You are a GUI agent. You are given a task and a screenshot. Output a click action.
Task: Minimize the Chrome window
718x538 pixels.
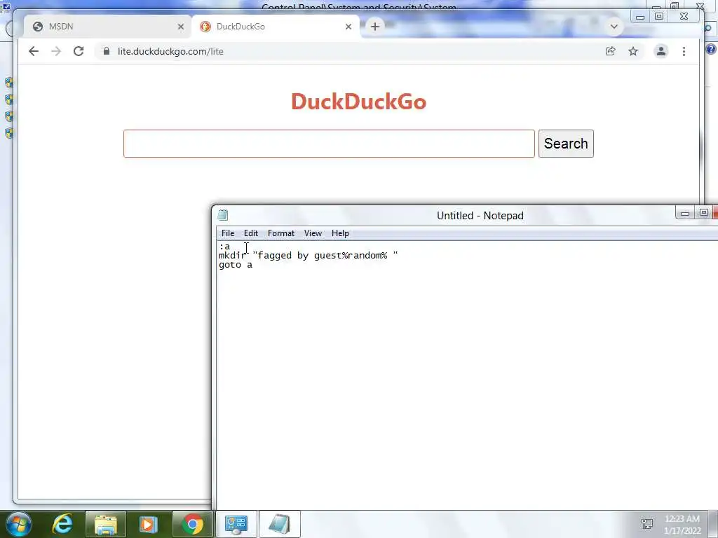coord(640,17)
